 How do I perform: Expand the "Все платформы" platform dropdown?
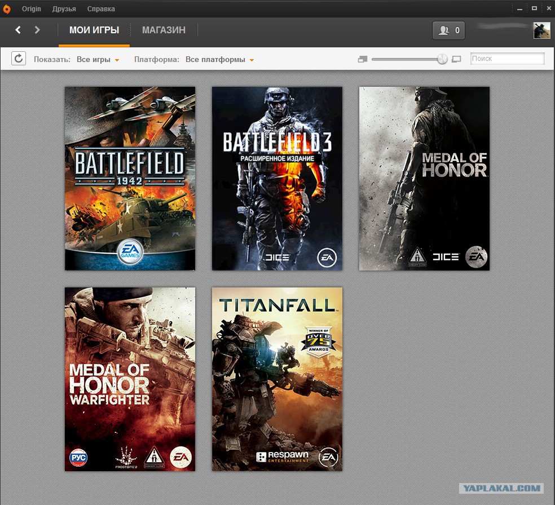219,59
